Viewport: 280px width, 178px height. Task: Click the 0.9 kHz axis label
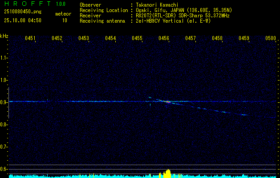4,102
